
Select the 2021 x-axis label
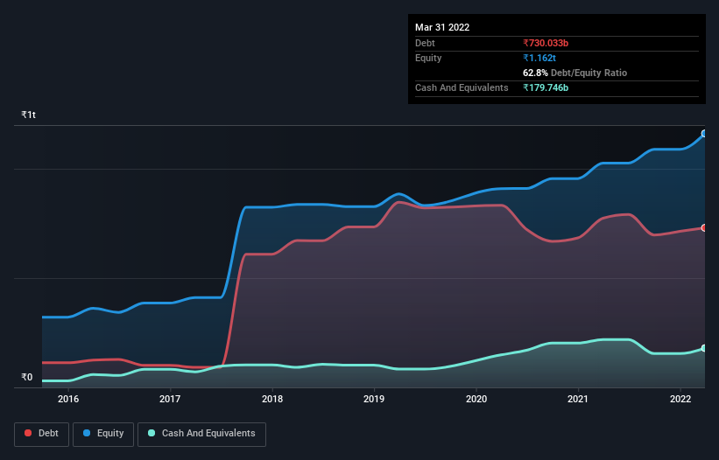tap(578, 399)
